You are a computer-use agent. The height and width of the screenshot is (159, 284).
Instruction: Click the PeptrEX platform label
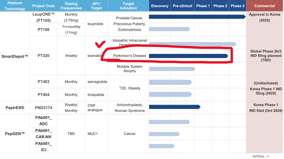click(x=15, y=108)
